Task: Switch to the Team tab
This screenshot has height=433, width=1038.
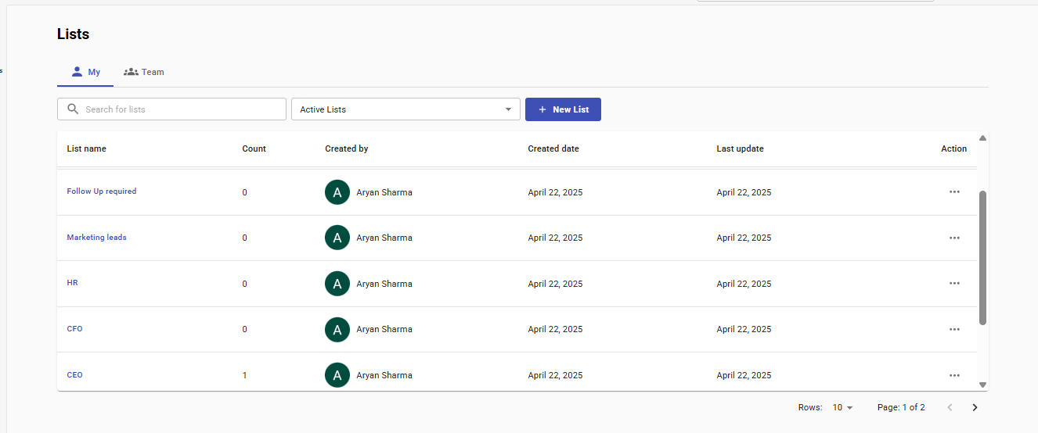Action: [x=144, y=72]
